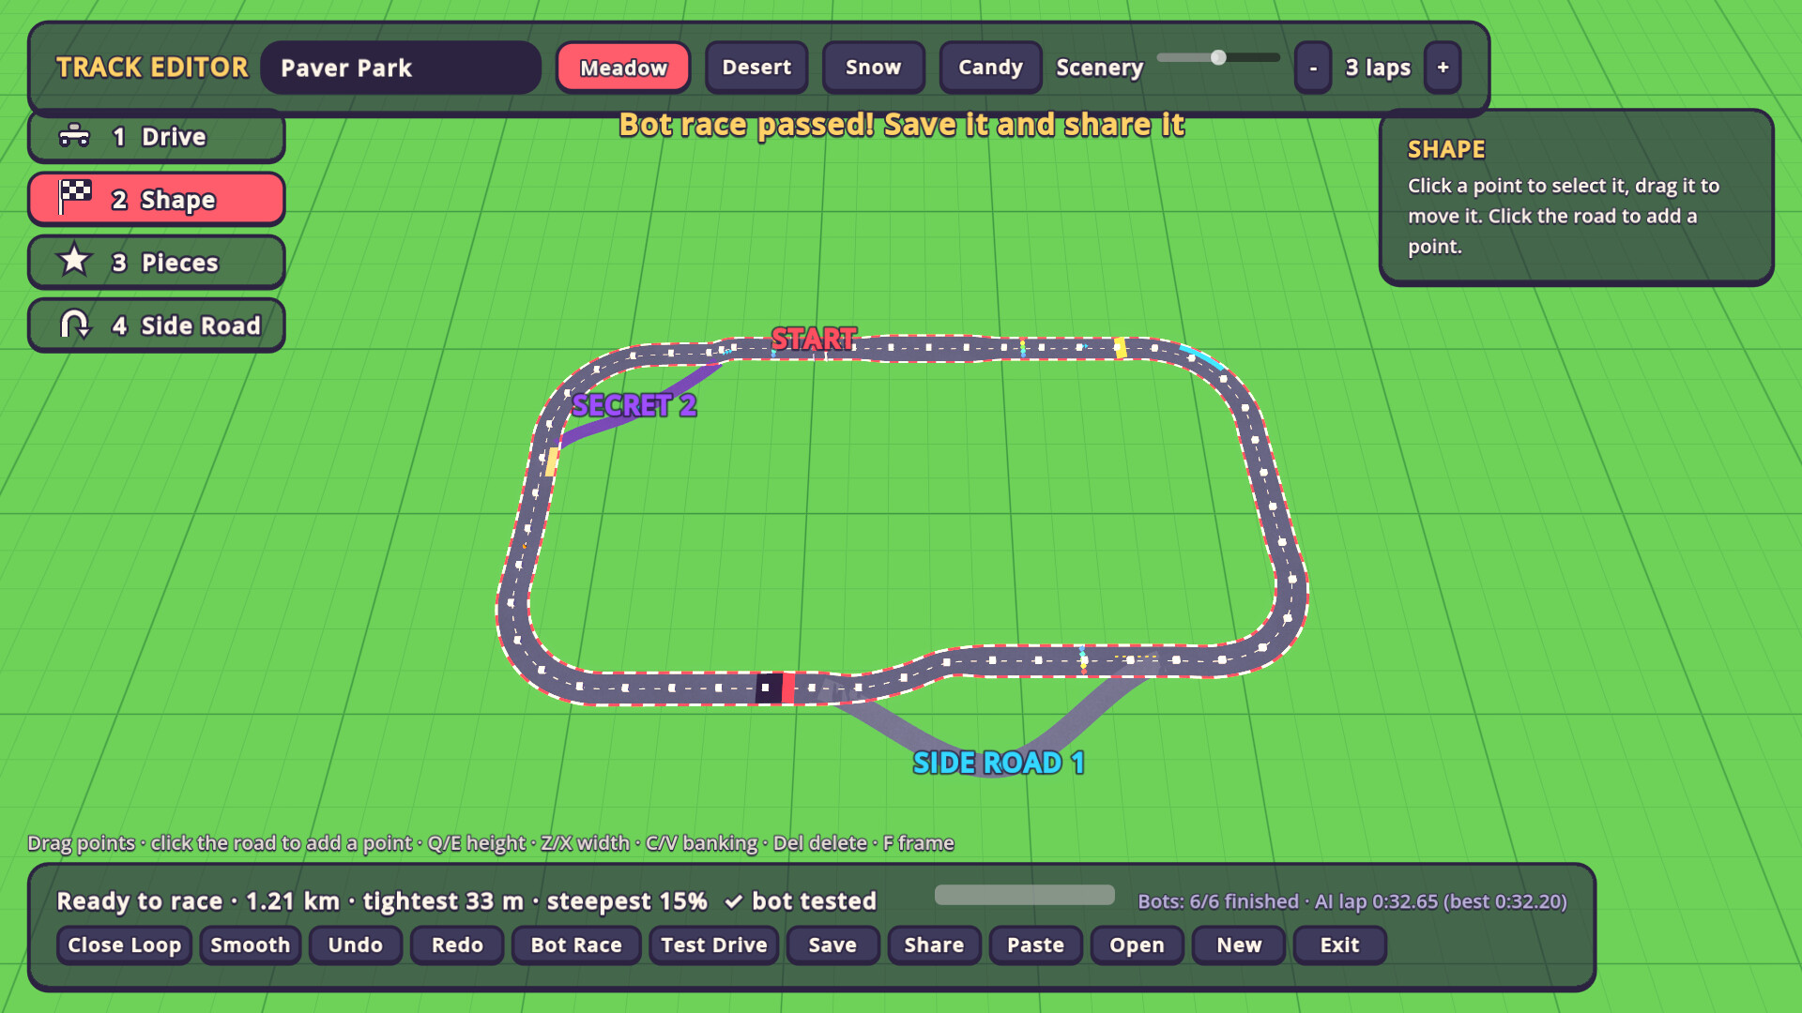Start a Bot Race
1802x1013 pixels.
(x=576, y=945)
